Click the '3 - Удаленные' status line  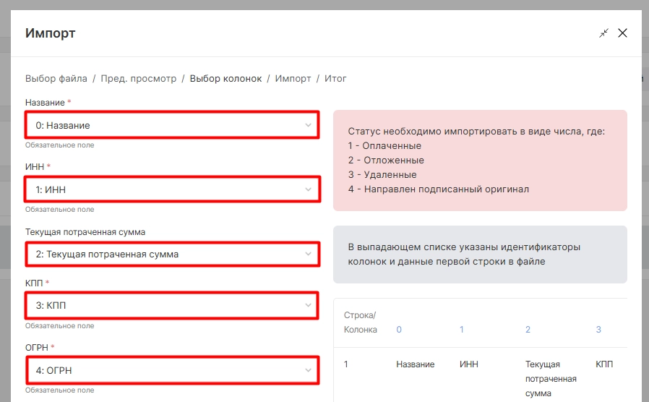[382, 175]
